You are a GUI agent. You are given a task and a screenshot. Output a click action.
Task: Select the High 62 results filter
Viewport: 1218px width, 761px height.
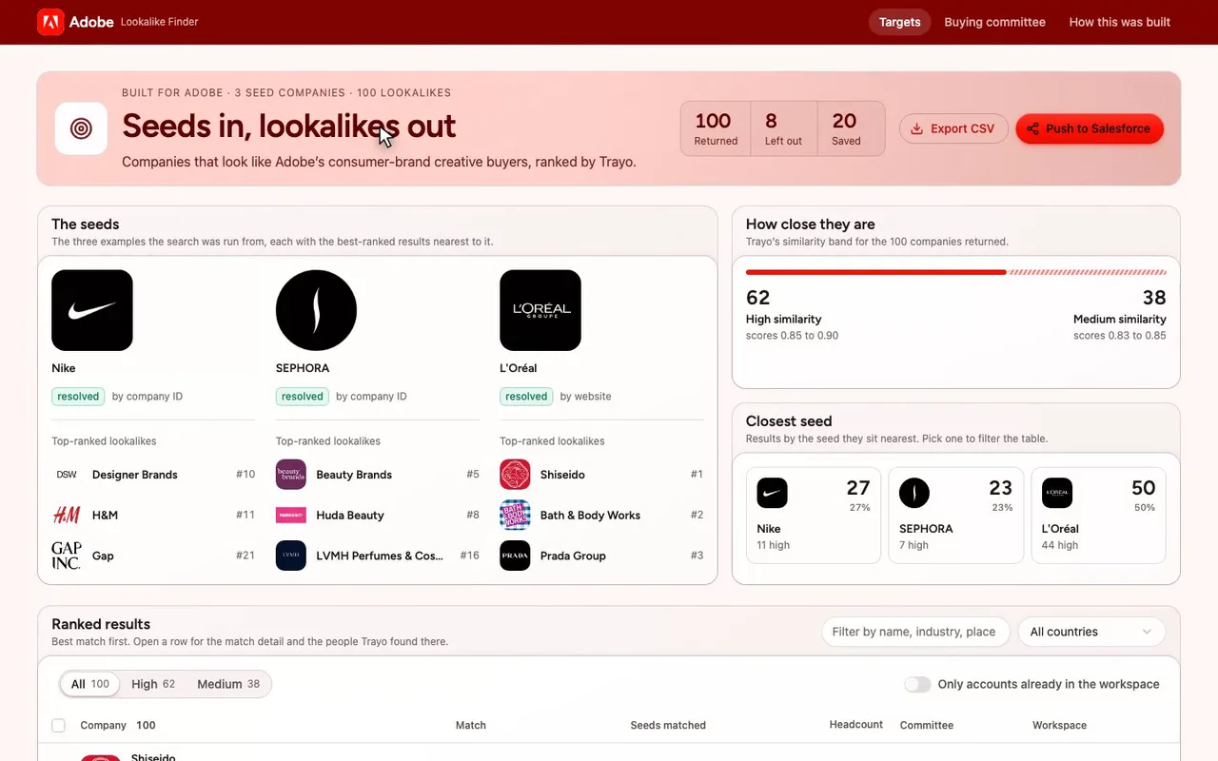point(153,684)
